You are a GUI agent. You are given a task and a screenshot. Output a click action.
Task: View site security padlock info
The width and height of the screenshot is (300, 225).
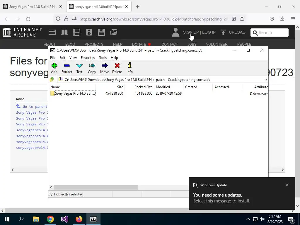66,19
